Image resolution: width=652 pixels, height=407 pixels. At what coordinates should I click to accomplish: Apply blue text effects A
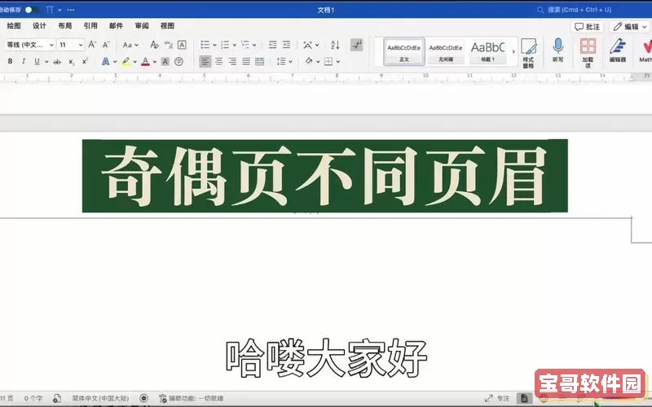(x=106, y=62)
